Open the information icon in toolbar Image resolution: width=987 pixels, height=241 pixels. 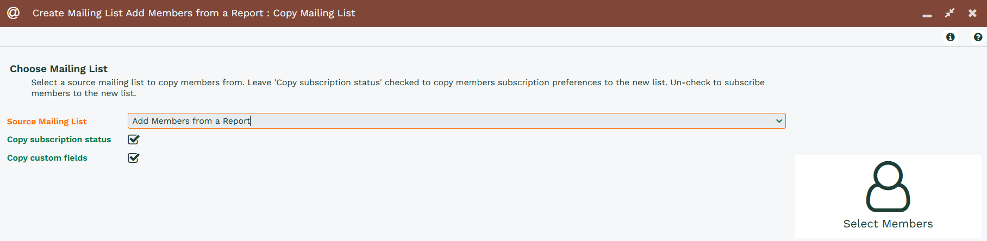[951, 37]
